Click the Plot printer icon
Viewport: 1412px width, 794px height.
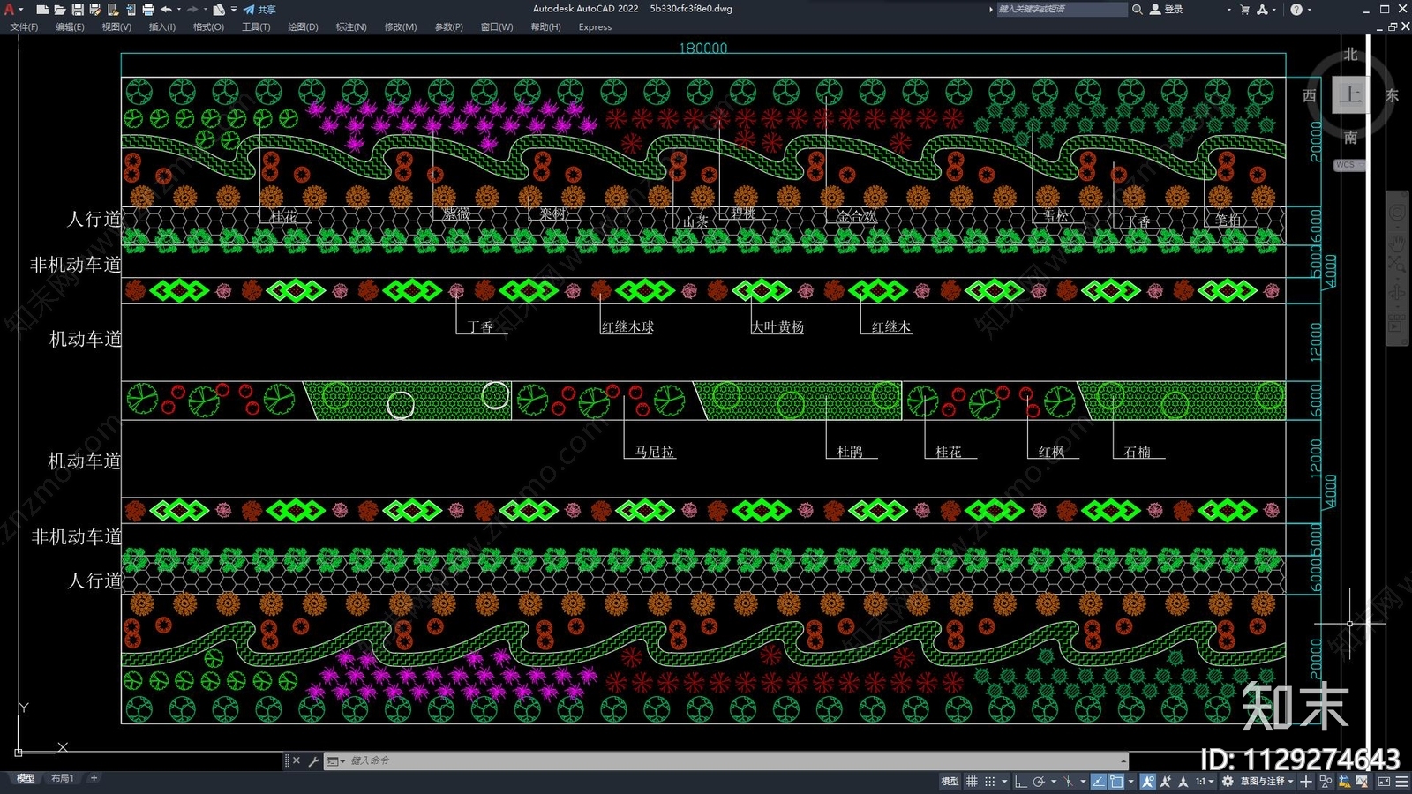click(148, 10)
